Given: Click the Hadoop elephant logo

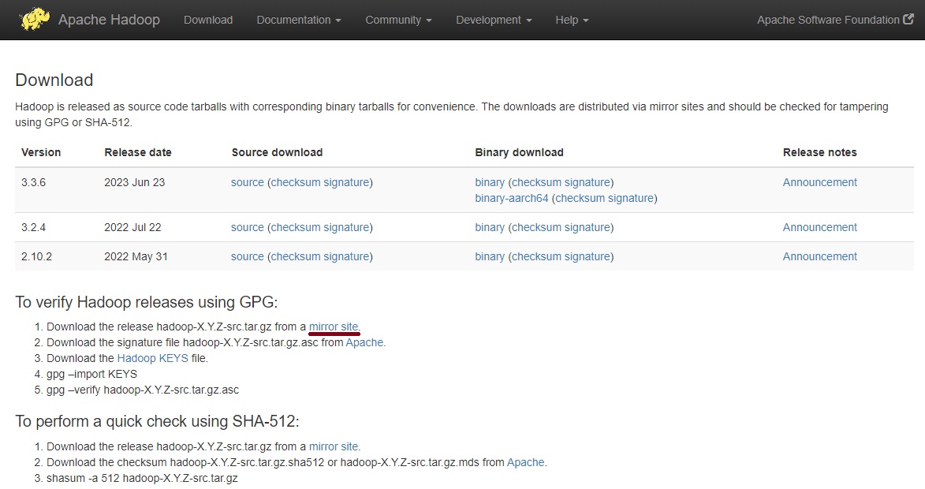Looking at the screenshot, I should coord(35,19).
